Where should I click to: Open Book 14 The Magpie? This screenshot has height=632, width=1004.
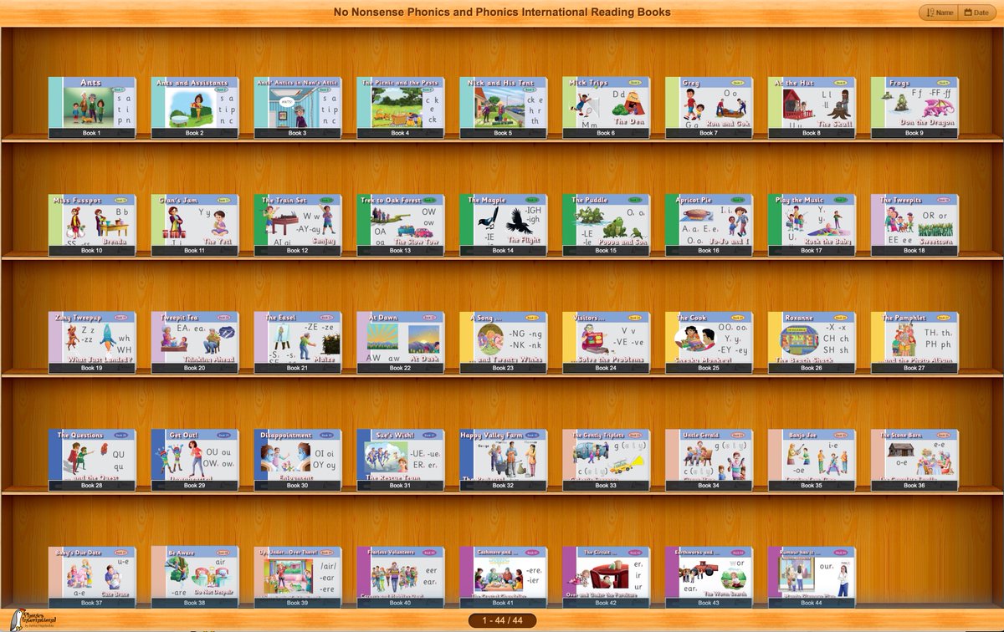click(504, 225)
